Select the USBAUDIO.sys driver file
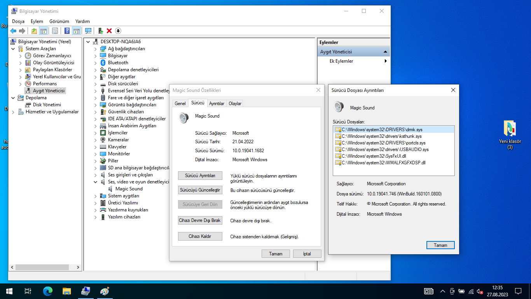Image resolution: width=531 pixels, height=299 pixels. point(385,149)
